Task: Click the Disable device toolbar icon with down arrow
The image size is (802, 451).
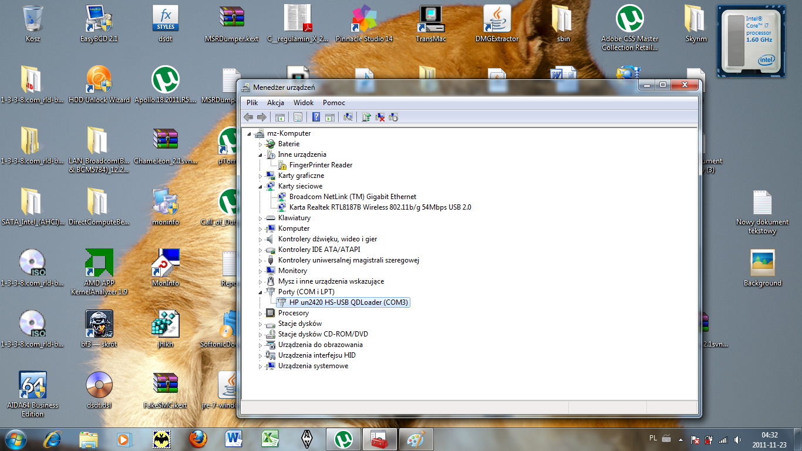Action: pyautogui.click(x=394, y=117)
